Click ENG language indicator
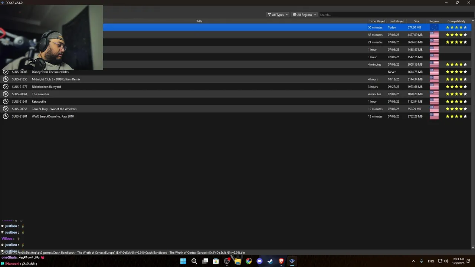This screenshot has height=267, width=475. [431, 261]
